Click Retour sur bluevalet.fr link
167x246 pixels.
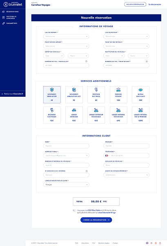(13, 94)
